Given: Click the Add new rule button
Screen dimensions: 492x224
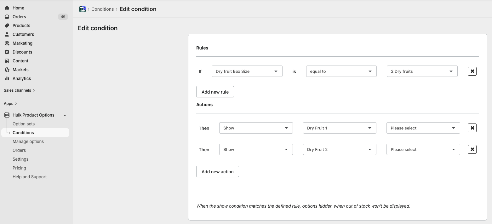Looking at the screenshot, I should pyautogui.click(x=215, y=92).
